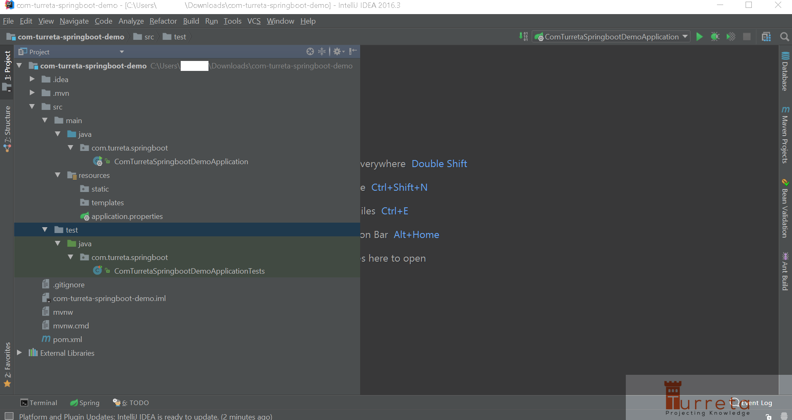Collapse the src folder

[32, 107]
